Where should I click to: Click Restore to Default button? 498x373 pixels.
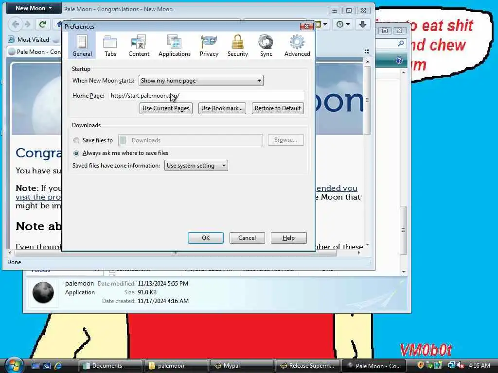tap(278, 108)
